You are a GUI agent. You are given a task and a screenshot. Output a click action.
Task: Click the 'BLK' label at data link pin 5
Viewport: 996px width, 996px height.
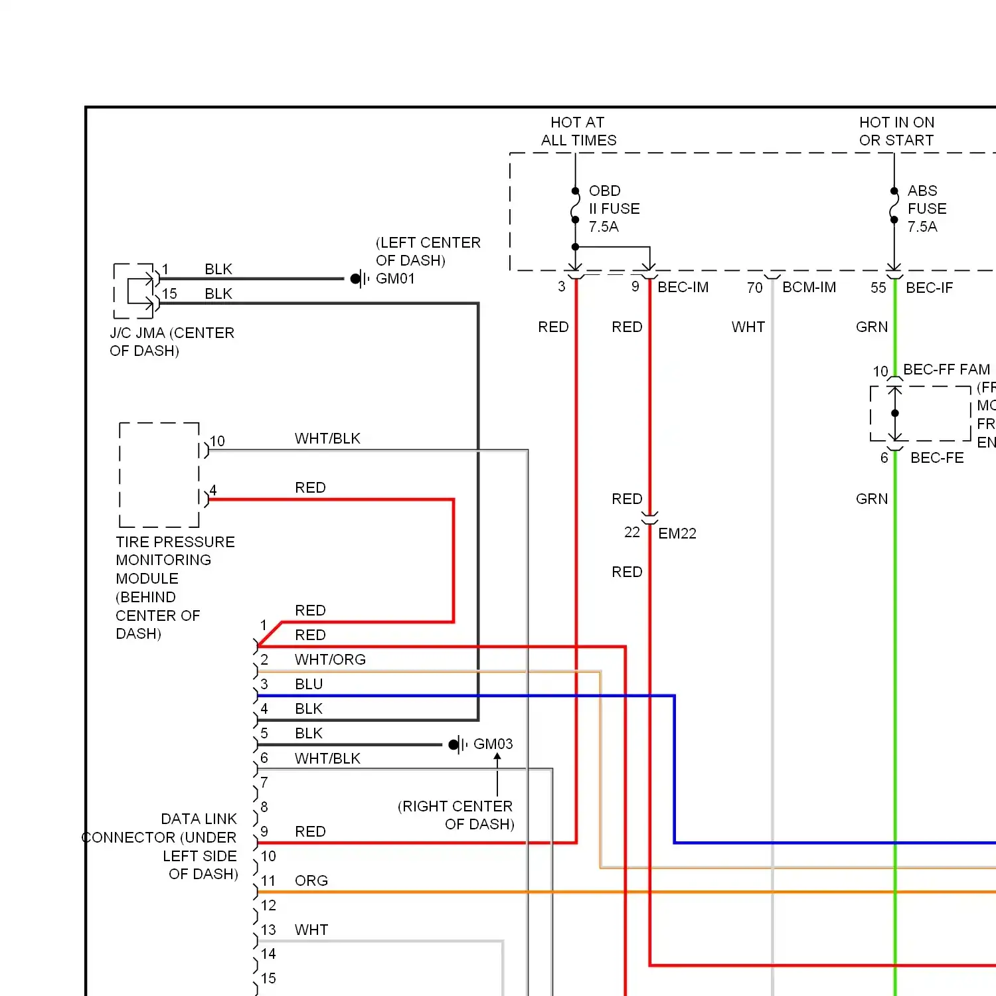pos(309,733)
